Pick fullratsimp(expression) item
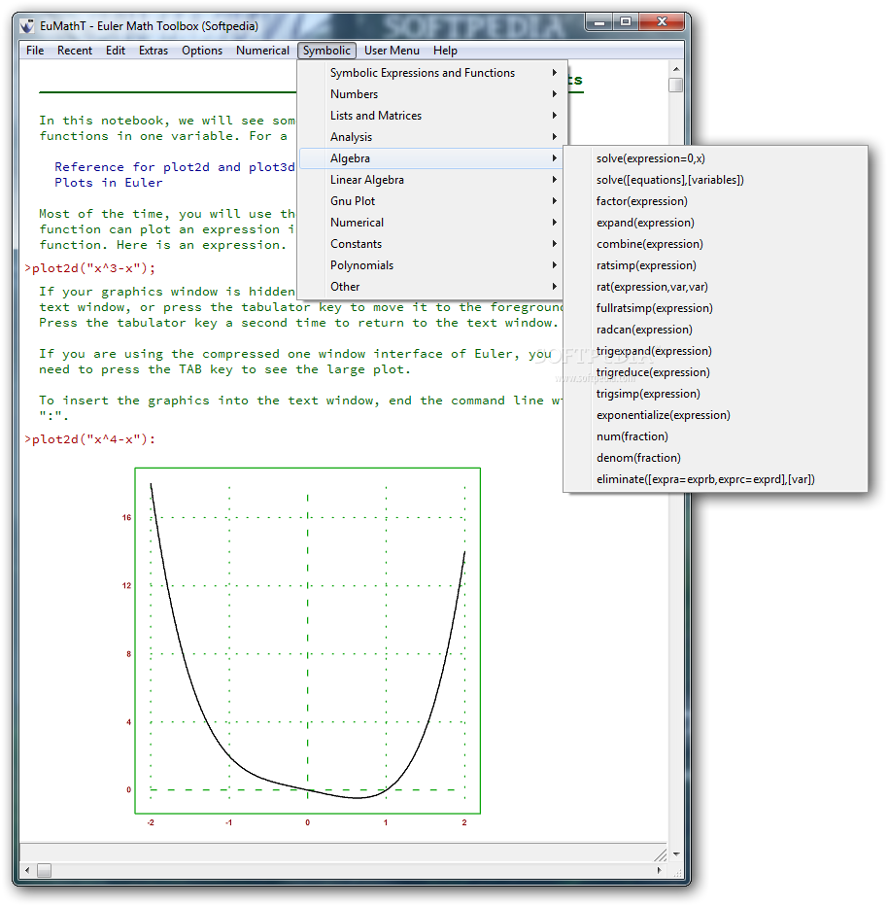This screenshot has width=888, height=906. (715, 308)
